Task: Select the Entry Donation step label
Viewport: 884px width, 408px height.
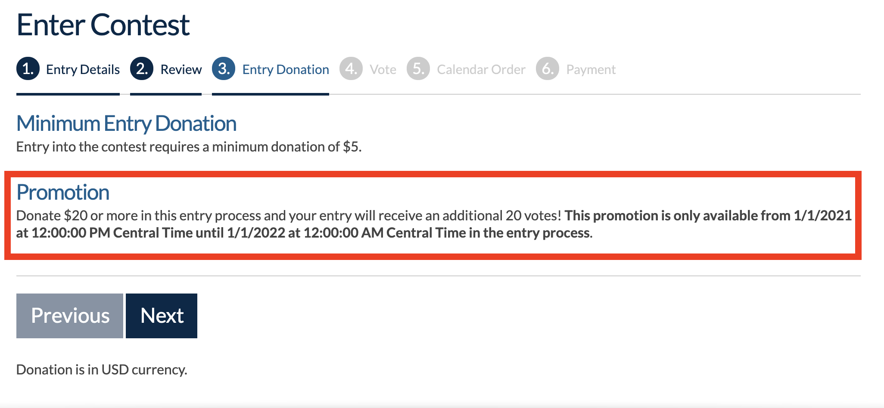Action: [x=286, y=69]
